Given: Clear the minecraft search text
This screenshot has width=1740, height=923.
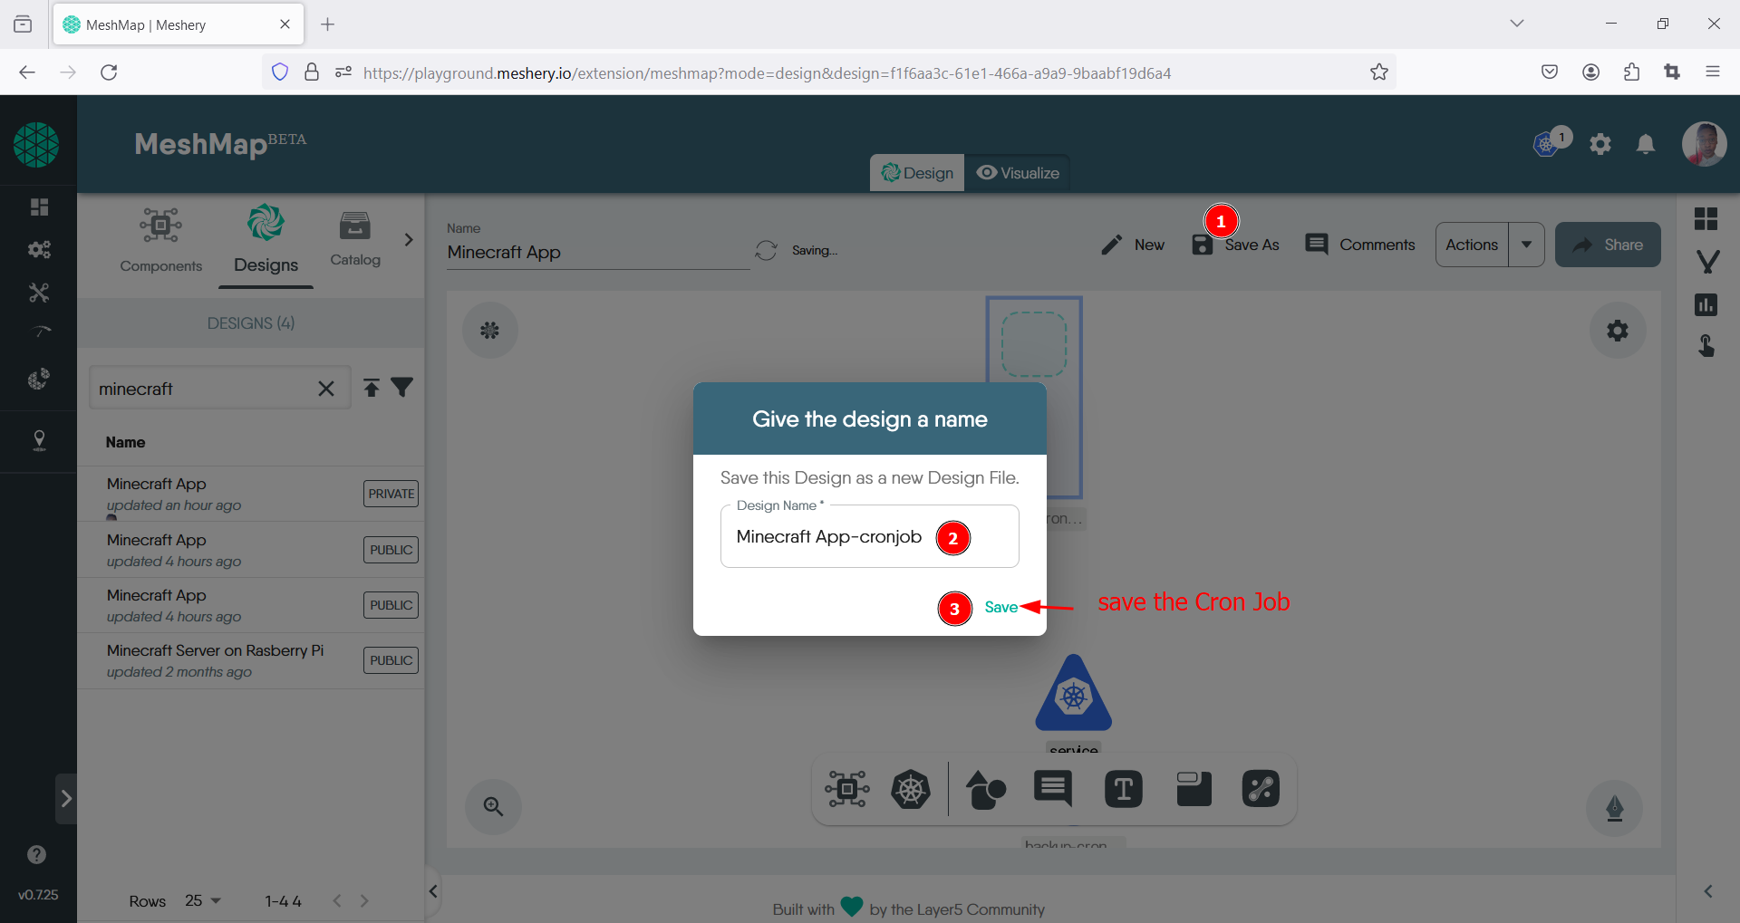Looking at the screenshot, I should pos(326,389).
